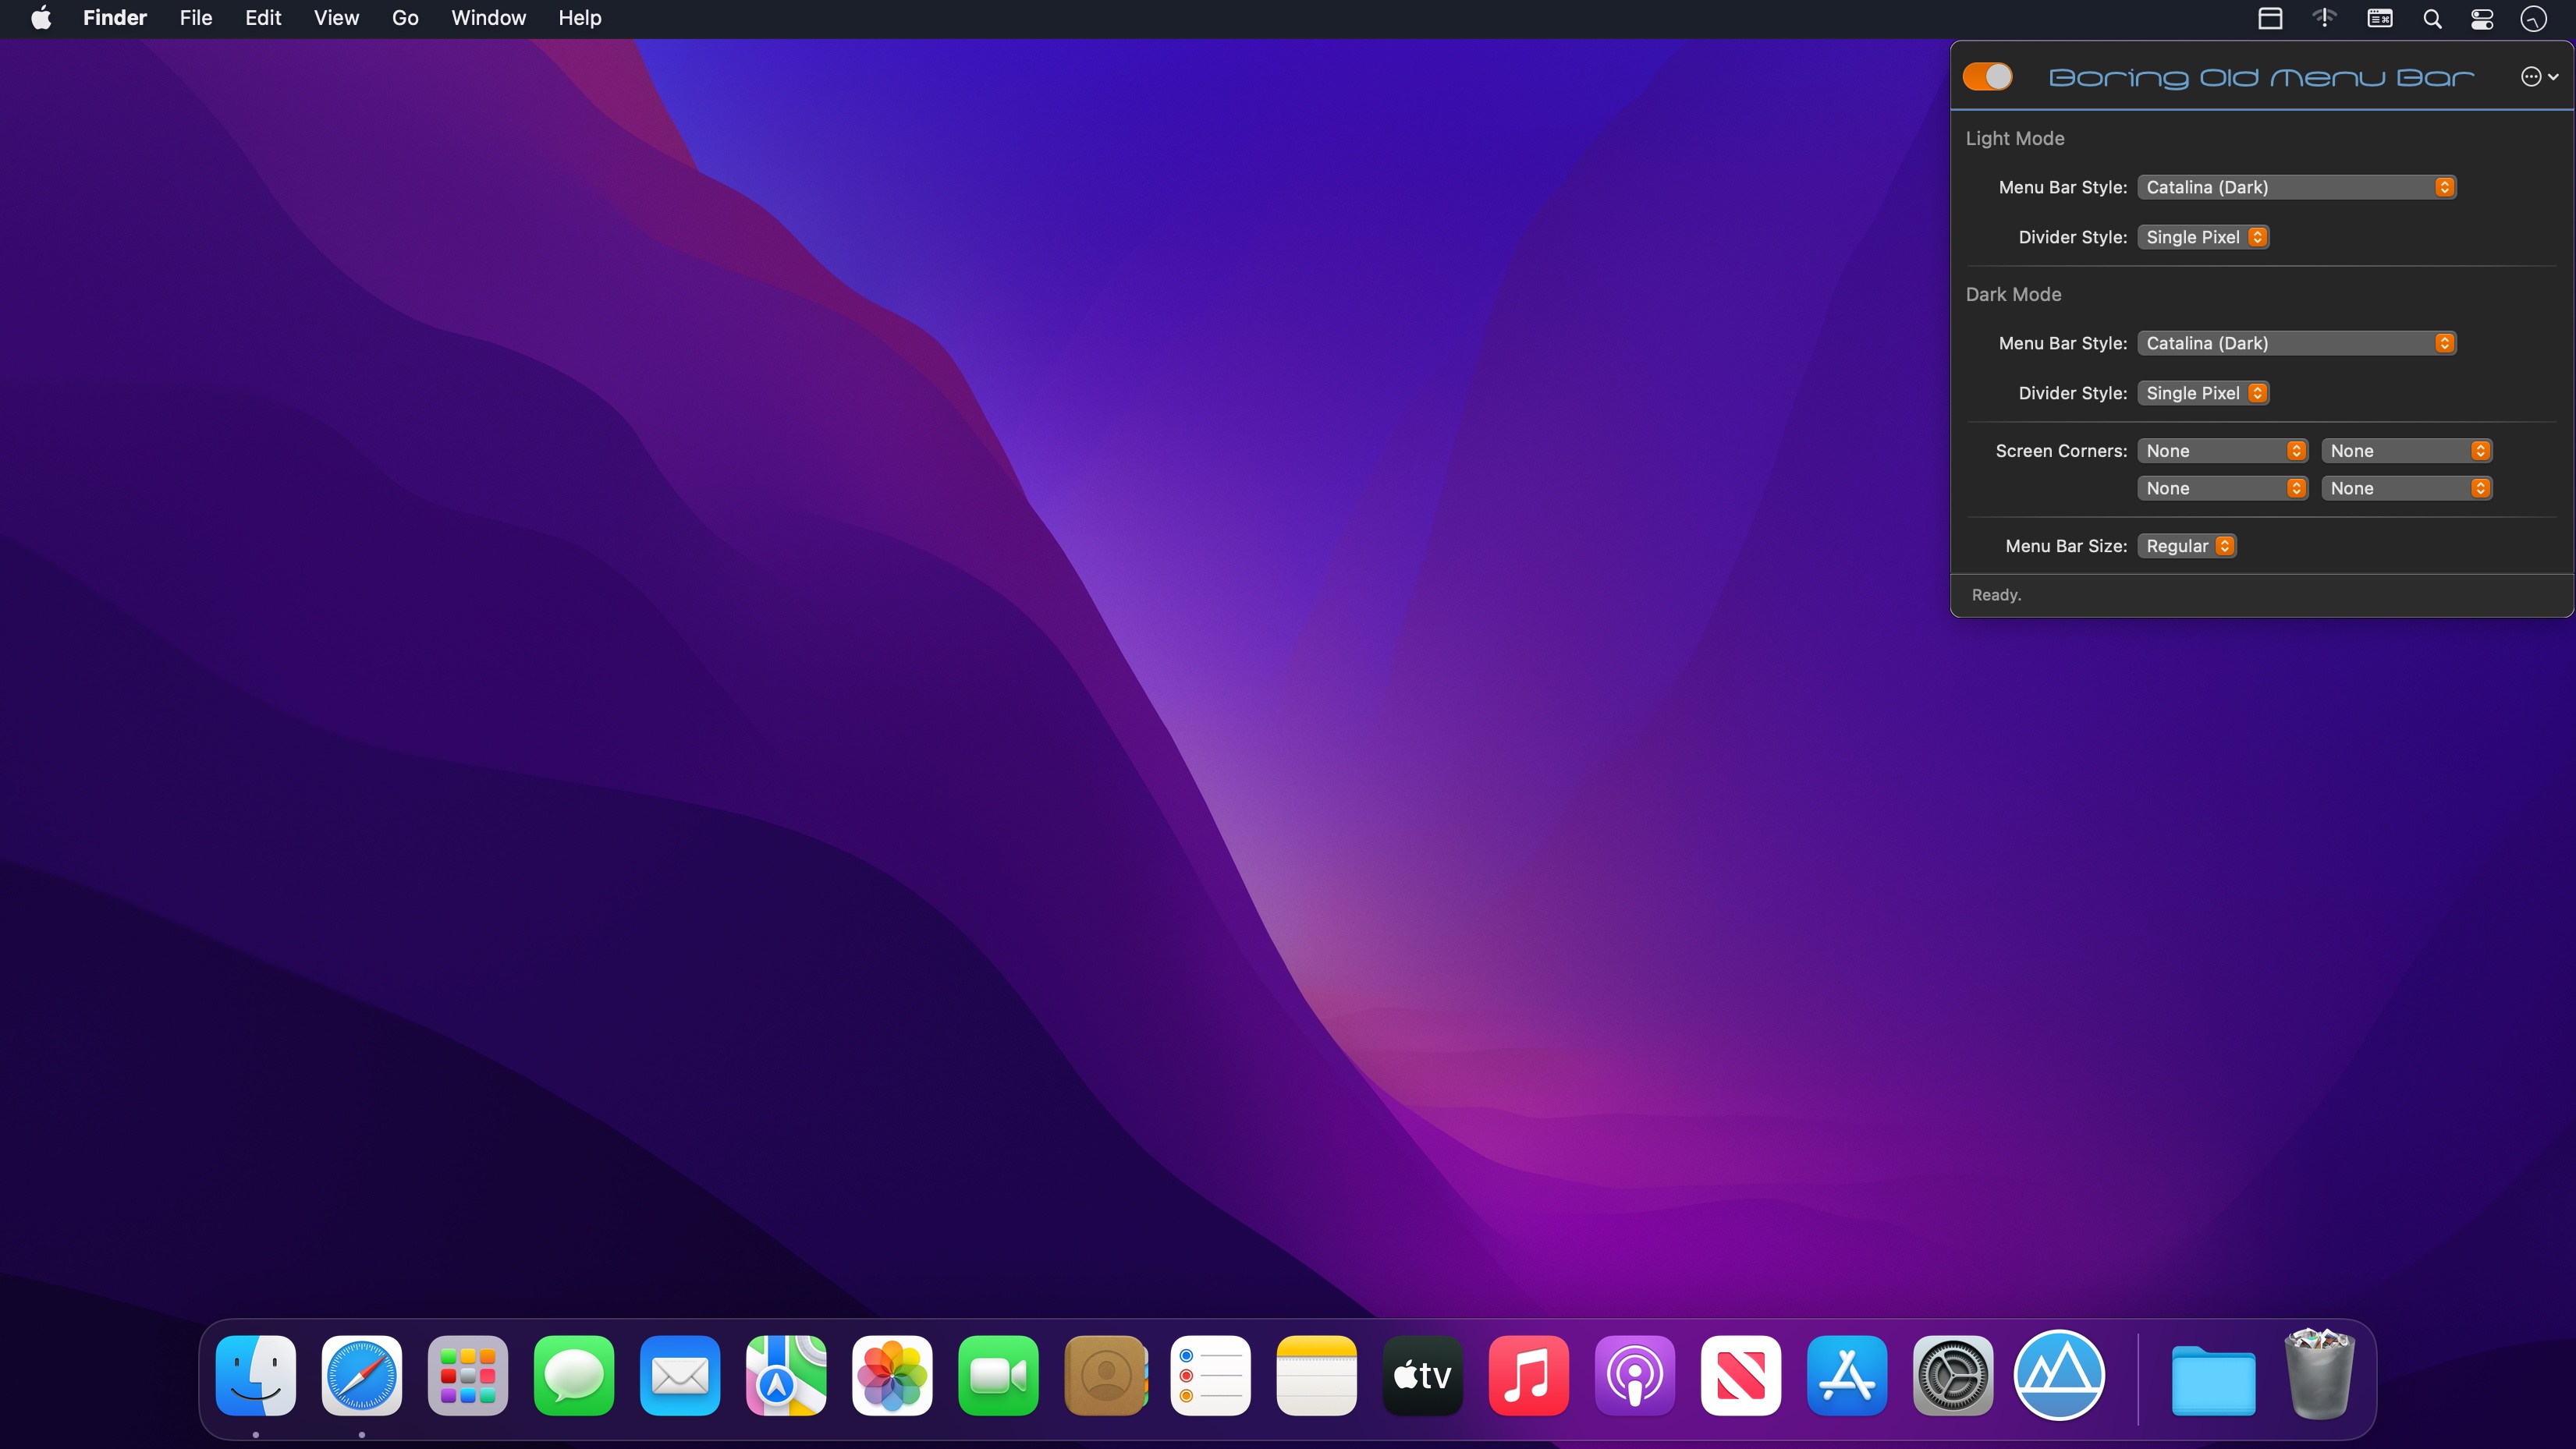Open the Light Mode Divider Style dropdown
This screenshot has height=1449, width=2576.
pos(2203,237)
